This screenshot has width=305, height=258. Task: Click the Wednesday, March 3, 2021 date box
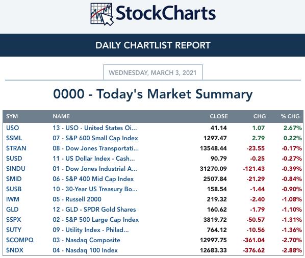(x=153, y=72)
